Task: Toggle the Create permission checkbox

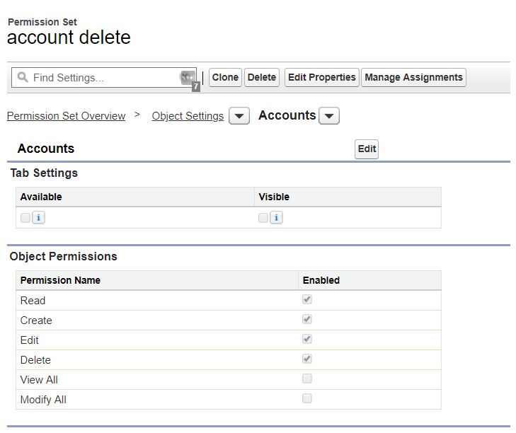Action: pos(307,320)
